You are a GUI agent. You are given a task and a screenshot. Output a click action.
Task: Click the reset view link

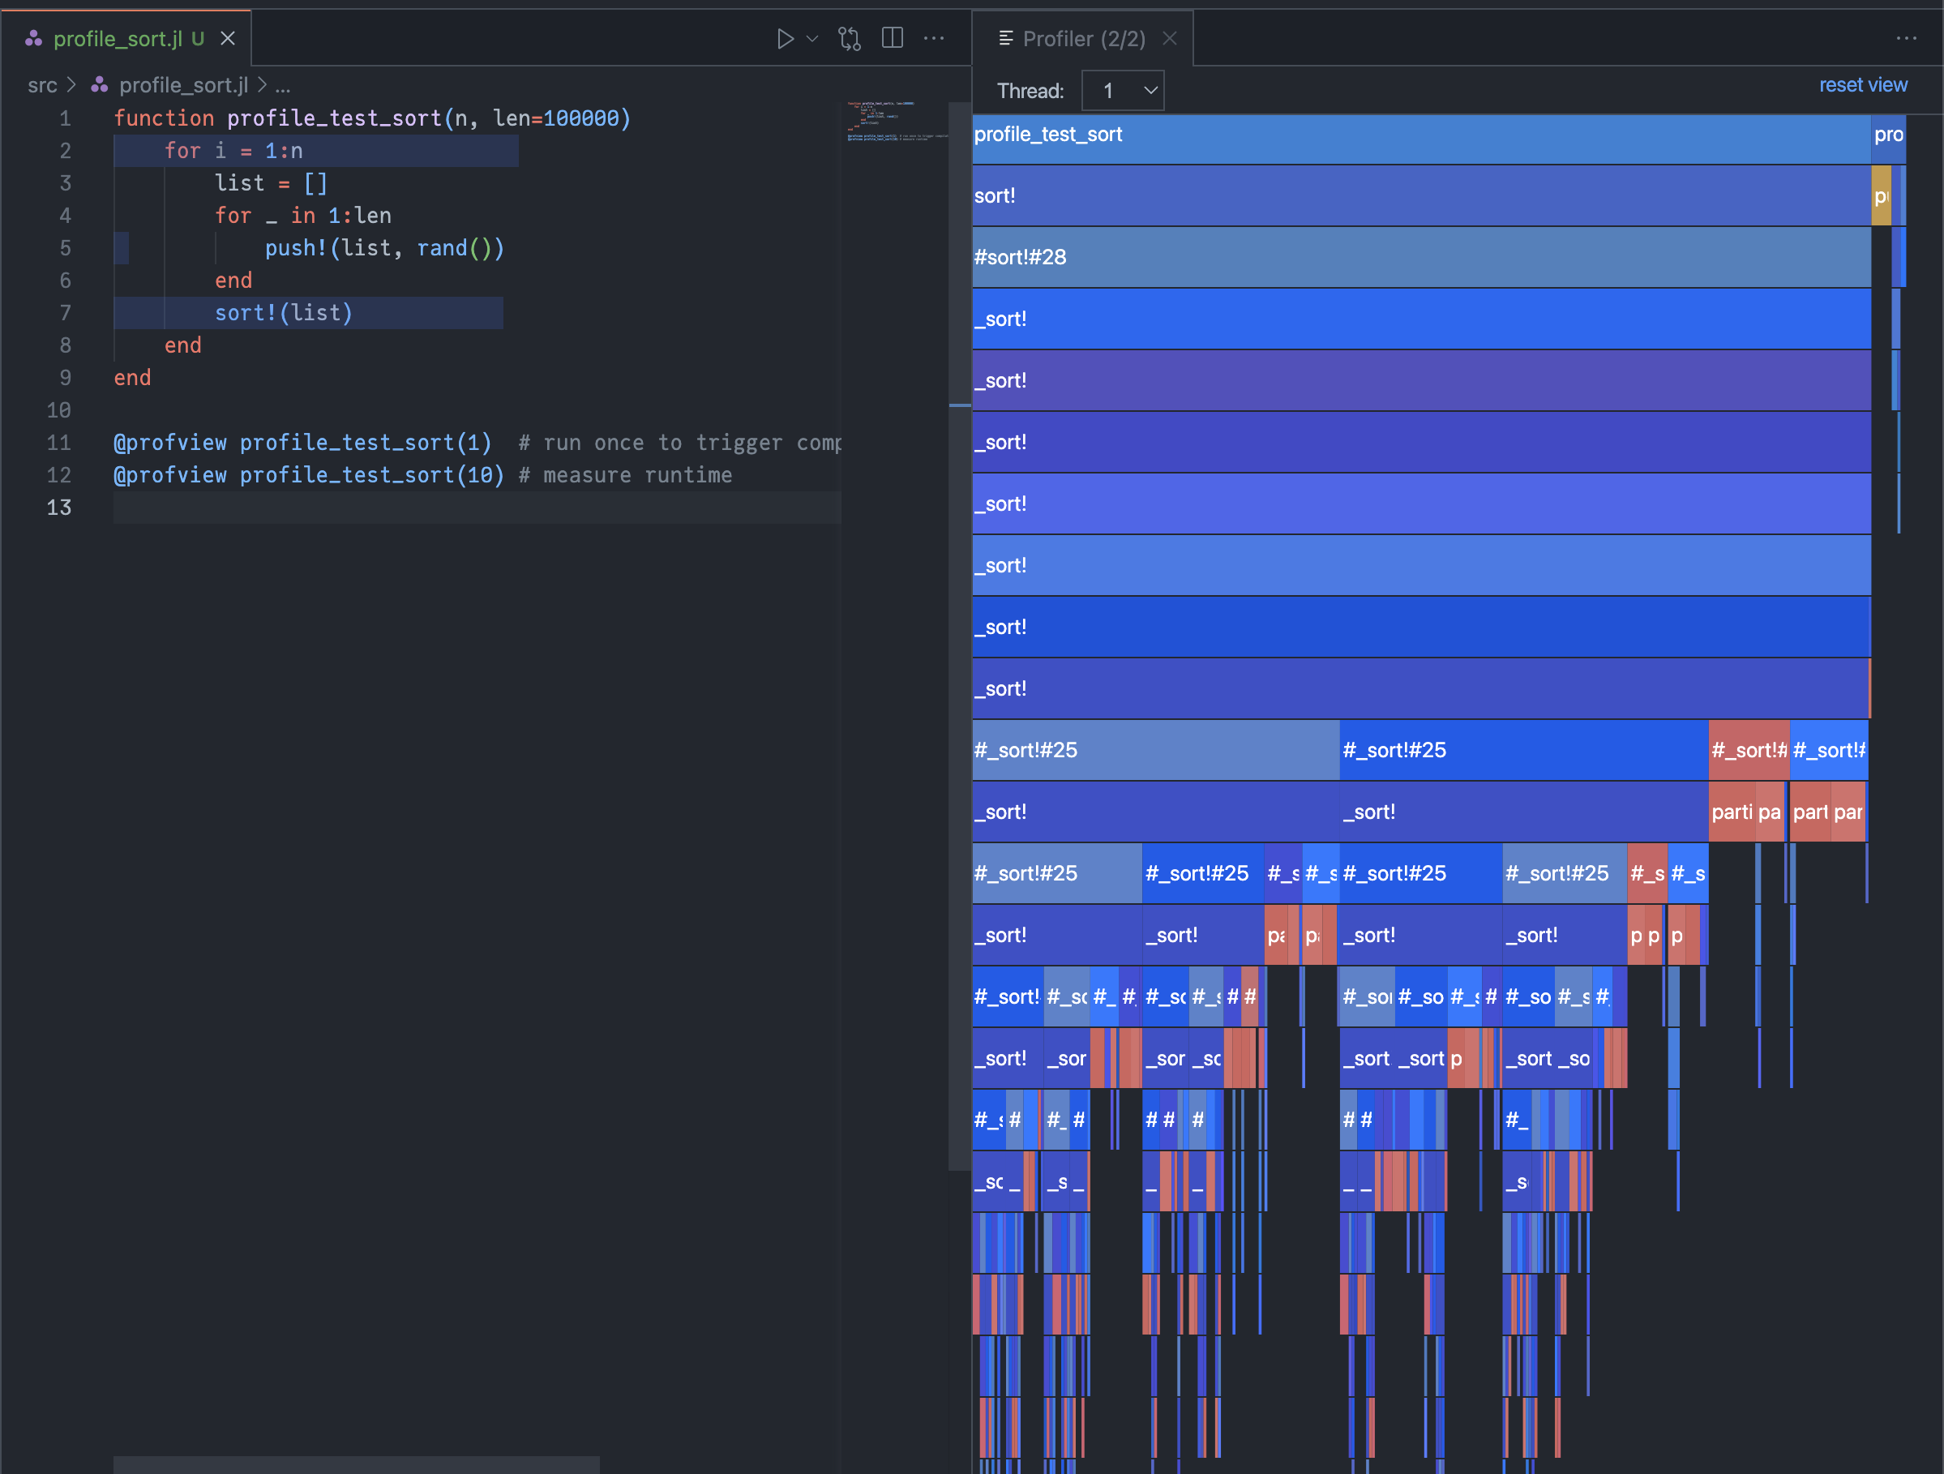coord(1862,85)
